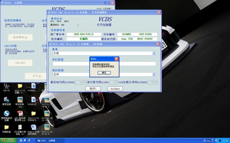Click the 执行! button
Image resolution: width=230 pixels, height=143 pixels.
[x=91, y=89]
